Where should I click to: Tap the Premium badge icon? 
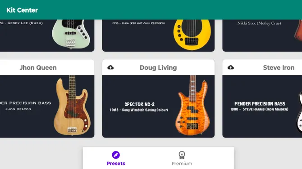click(182, 155)
